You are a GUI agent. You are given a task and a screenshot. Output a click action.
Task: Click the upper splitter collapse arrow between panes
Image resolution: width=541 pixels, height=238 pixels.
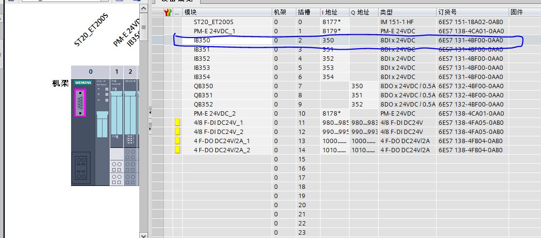point(150,112)
